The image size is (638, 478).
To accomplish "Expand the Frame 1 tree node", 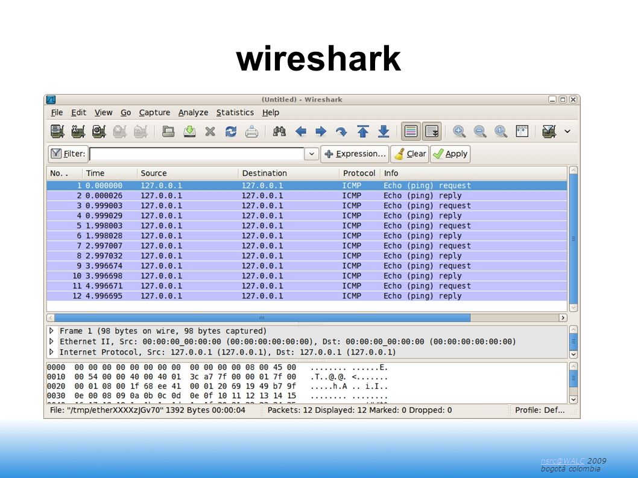I will (51, 331).
